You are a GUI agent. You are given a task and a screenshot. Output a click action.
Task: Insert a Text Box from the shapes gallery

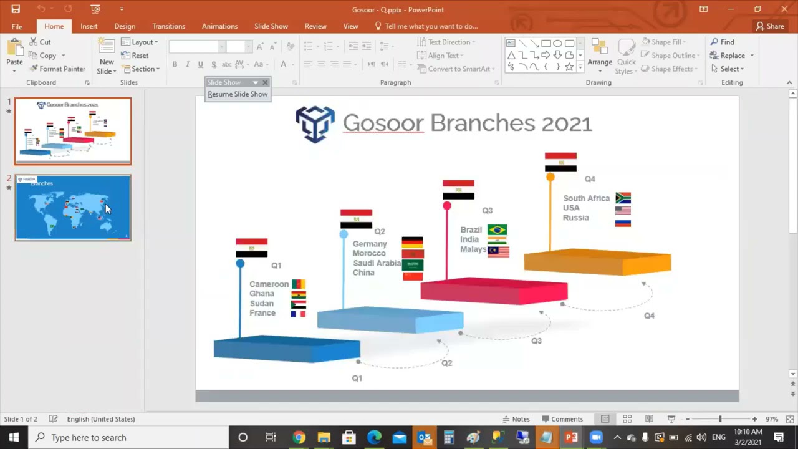511,43
